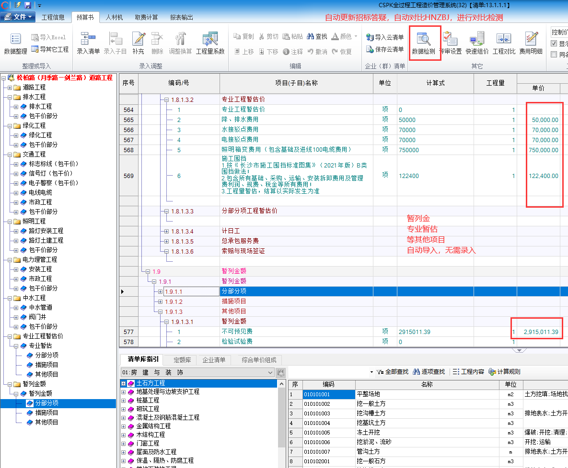Toggle the 显示 checkbox at right edge

point(554,44)
